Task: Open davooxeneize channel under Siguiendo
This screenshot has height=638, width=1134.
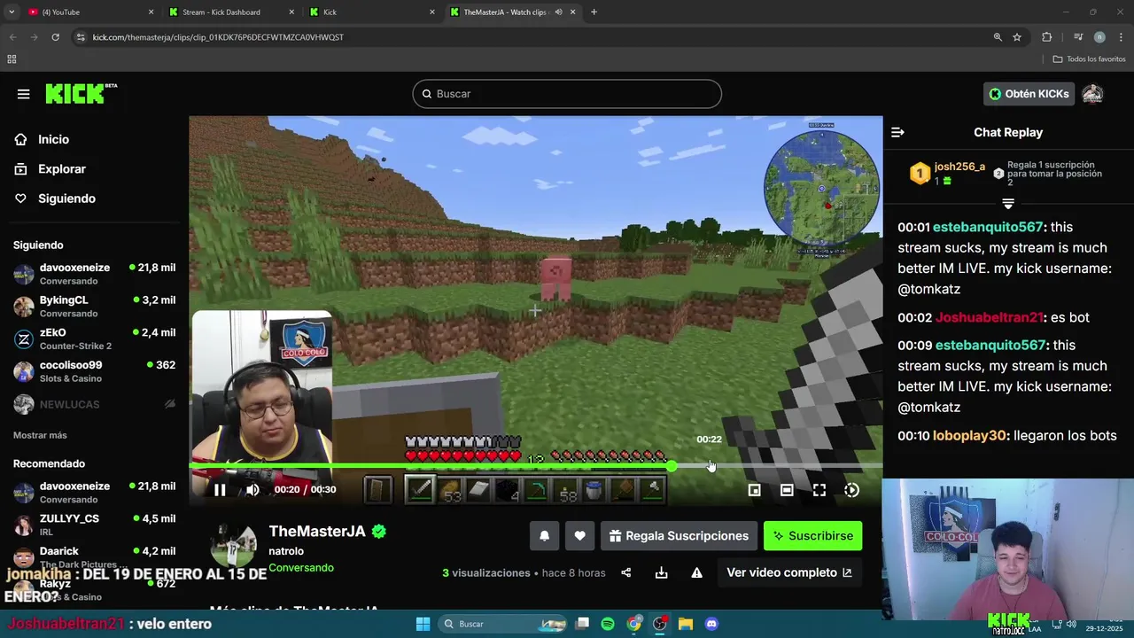Action: (94, 274)
